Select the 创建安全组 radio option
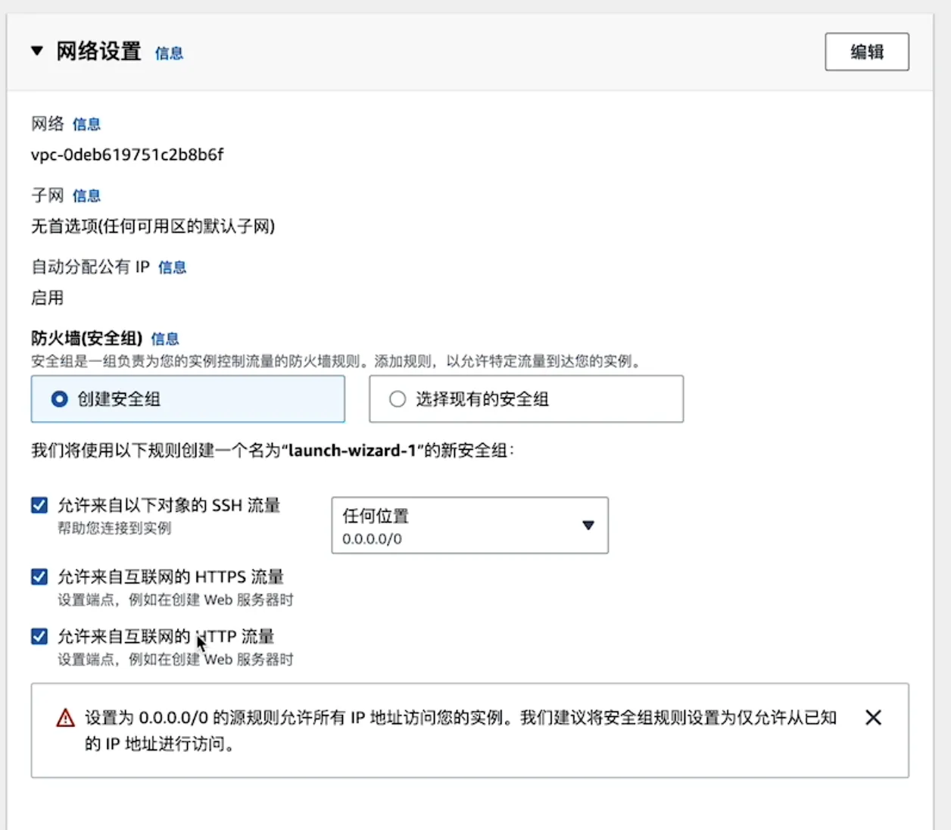Viewport: 951px width, 830px height. (60, 399)
